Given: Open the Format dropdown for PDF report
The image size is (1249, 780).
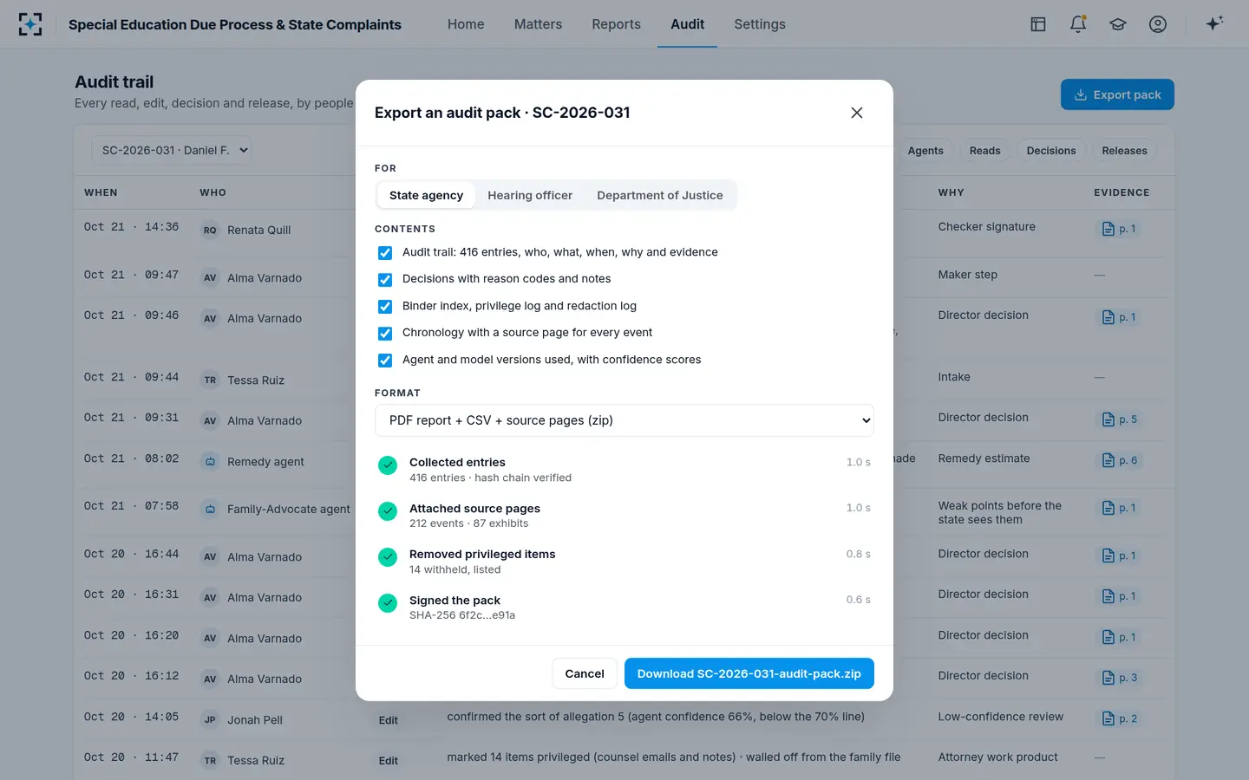Looking at the screenshot, I should point(624,420).
